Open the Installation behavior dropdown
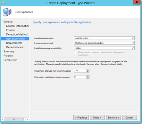This screenshot has height=124, width=142. click(104, 38)
